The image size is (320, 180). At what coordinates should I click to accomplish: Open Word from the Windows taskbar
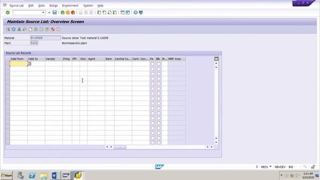[x=55, y=175]
